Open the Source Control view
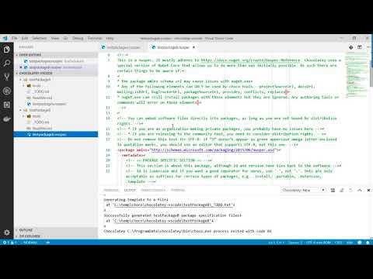The image size is (373, 279). tap(7, 77)
